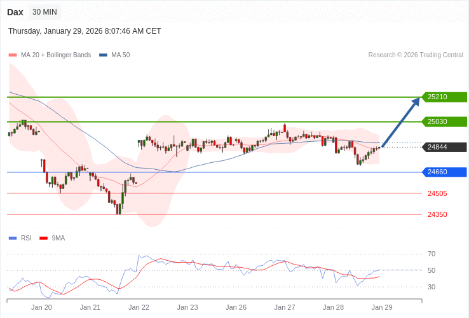
Task: Click the blue 24660 pivot price tag
Action: tap(444, 172)
